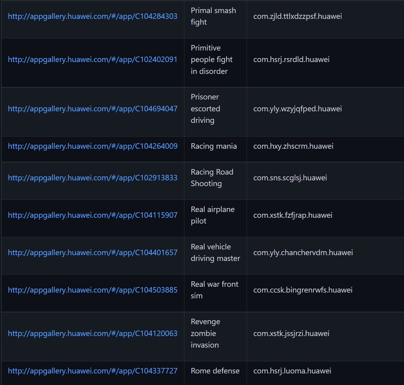Select package text com.sns.scglsj.huawei
This screenshot has height=385, width=404.
(290, 178)
